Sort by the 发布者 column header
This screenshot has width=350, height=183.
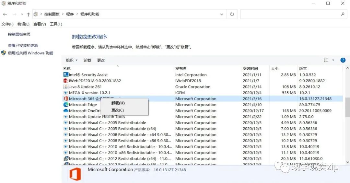coord(181,69)
